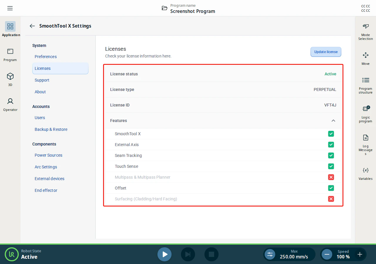Open the Move panel

click(x=365, y=59)
